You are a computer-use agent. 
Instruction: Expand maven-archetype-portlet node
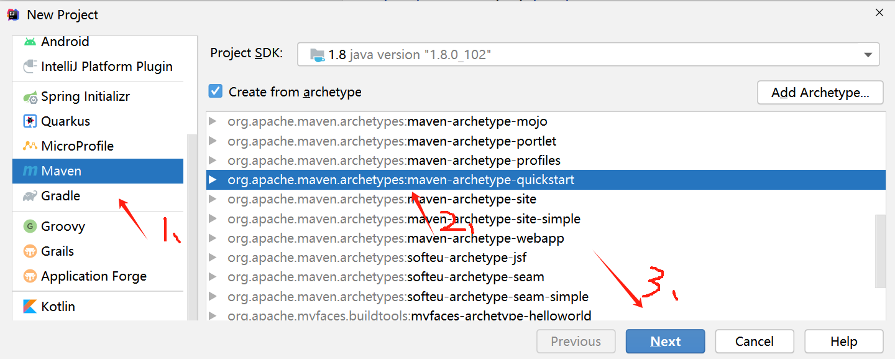click(x=213, y=141)
